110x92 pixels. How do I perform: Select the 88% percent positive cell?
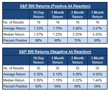pos(39,40)
